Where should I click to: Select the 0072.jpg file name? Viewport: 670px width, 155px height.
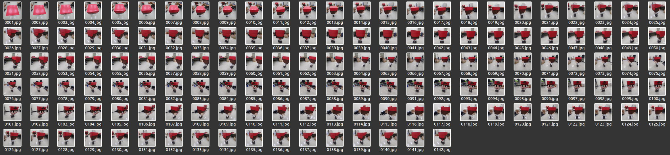pyautogui.click(x=576, y=73)
